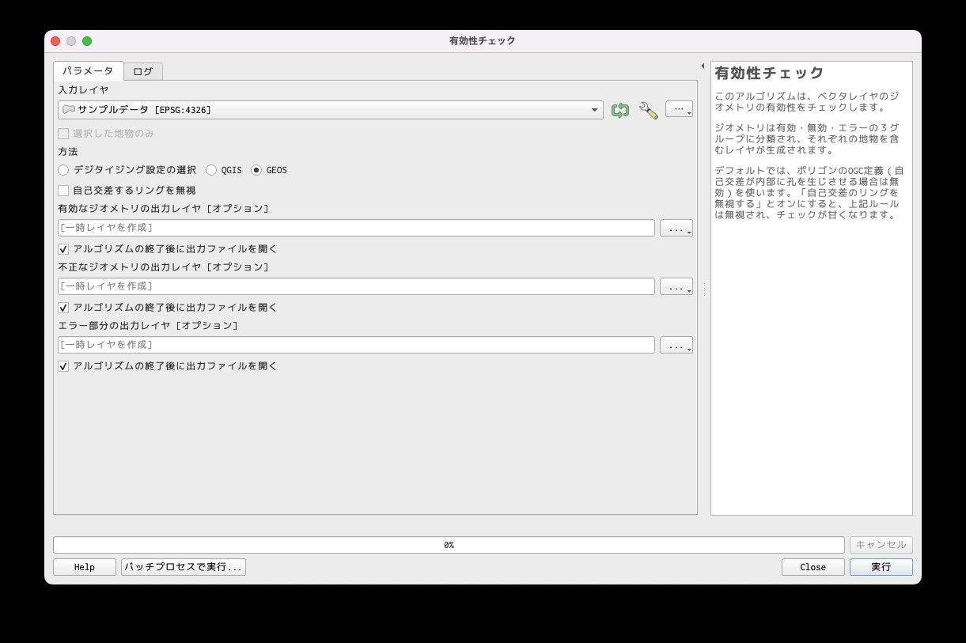Click the 実行 run button

(881, 567)
